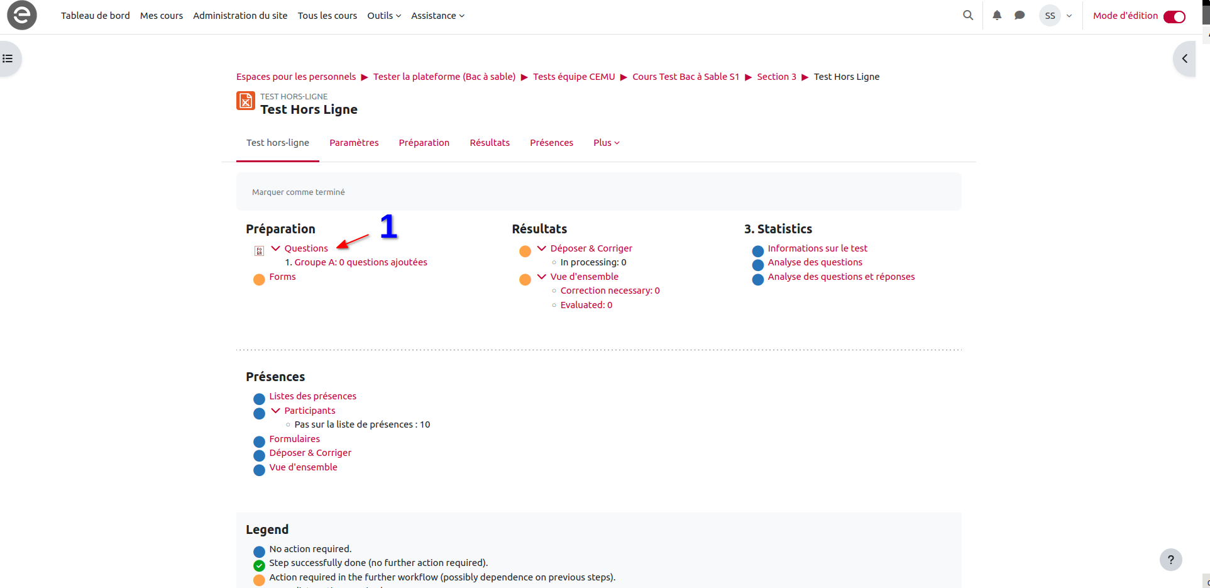Switch to the Paramètres tab
1210x588 pixels.
coord(354,143)
